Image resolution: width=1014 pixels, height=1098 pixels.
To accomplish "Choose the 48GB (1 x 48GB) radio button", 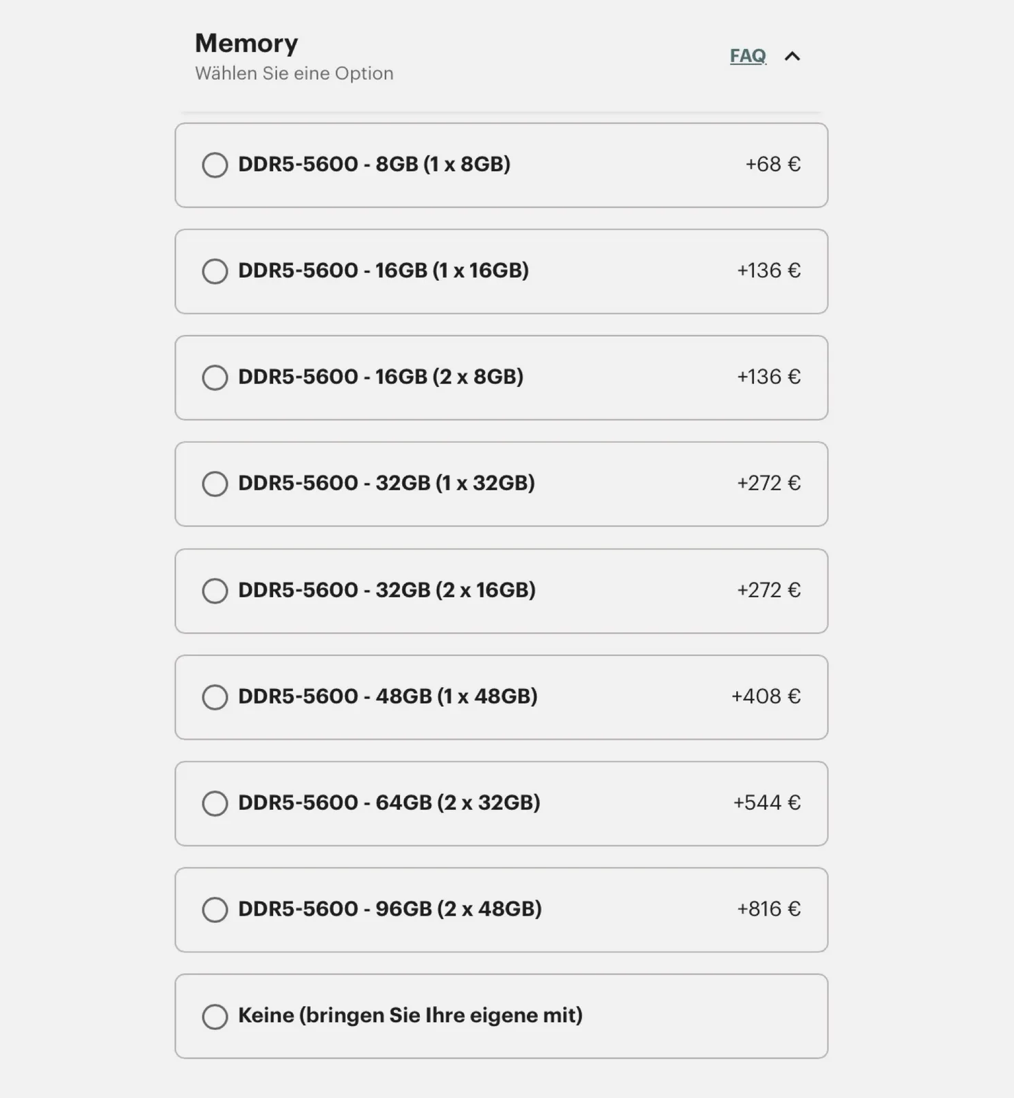I will click(215, 697).
